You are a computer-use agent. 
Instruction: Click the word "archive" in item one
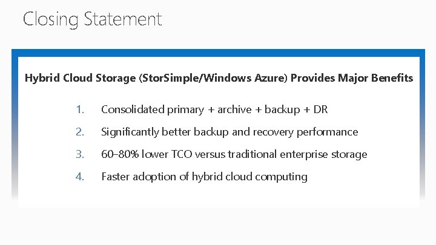coord(234,109)
